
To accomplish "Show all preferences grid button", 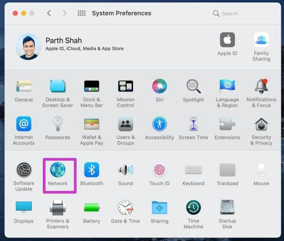I will click(82, 13).
